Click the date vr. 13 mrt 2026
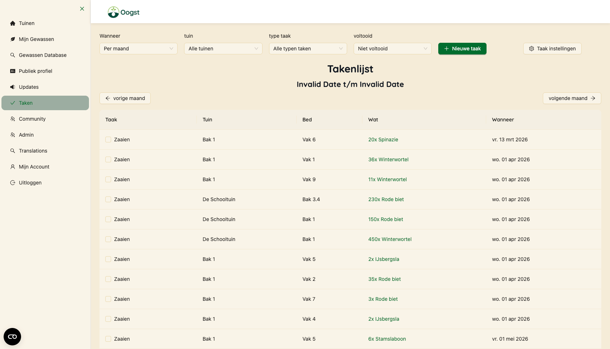610x349 pixels. point(510,140)
